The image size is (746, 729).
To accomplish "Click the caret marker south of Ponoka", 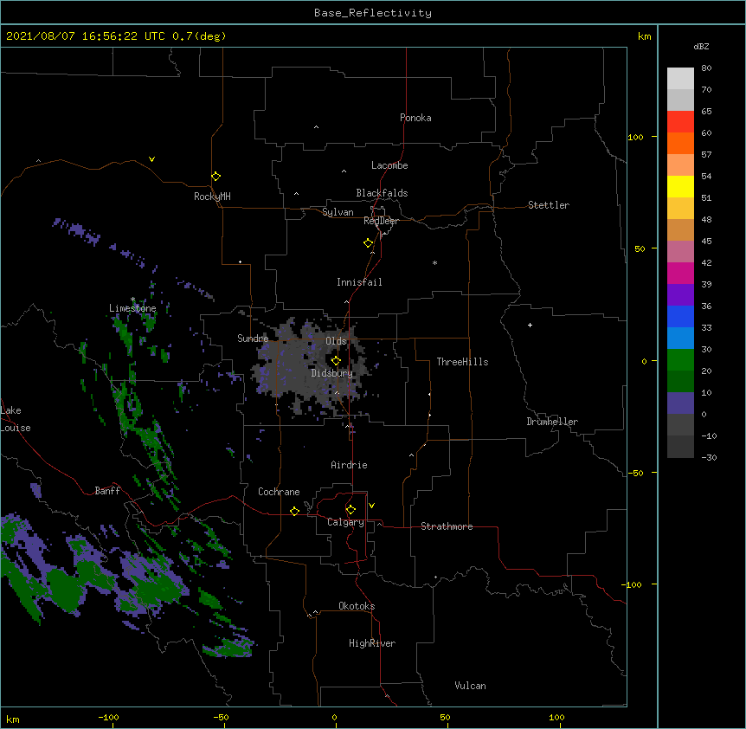I will (316, 127).
